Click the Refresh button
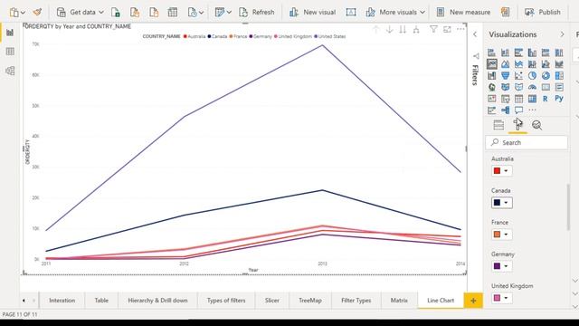Image resolution: width=579 pixels, height=326 pixels. pyautogui.click(x=257, y=12)
